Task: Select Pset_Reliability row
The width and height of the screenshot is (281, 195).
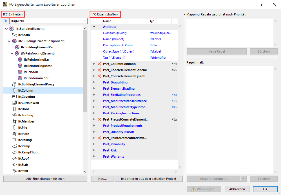Action: tap(134, 144)
